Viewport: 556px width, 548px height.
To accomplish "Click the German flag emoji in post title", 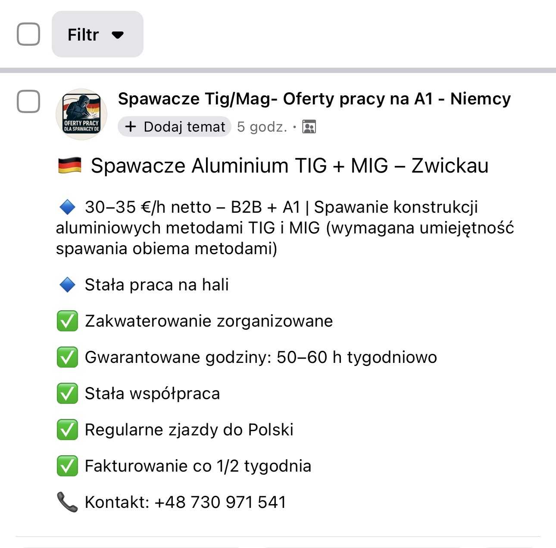I will pos(69,166).
